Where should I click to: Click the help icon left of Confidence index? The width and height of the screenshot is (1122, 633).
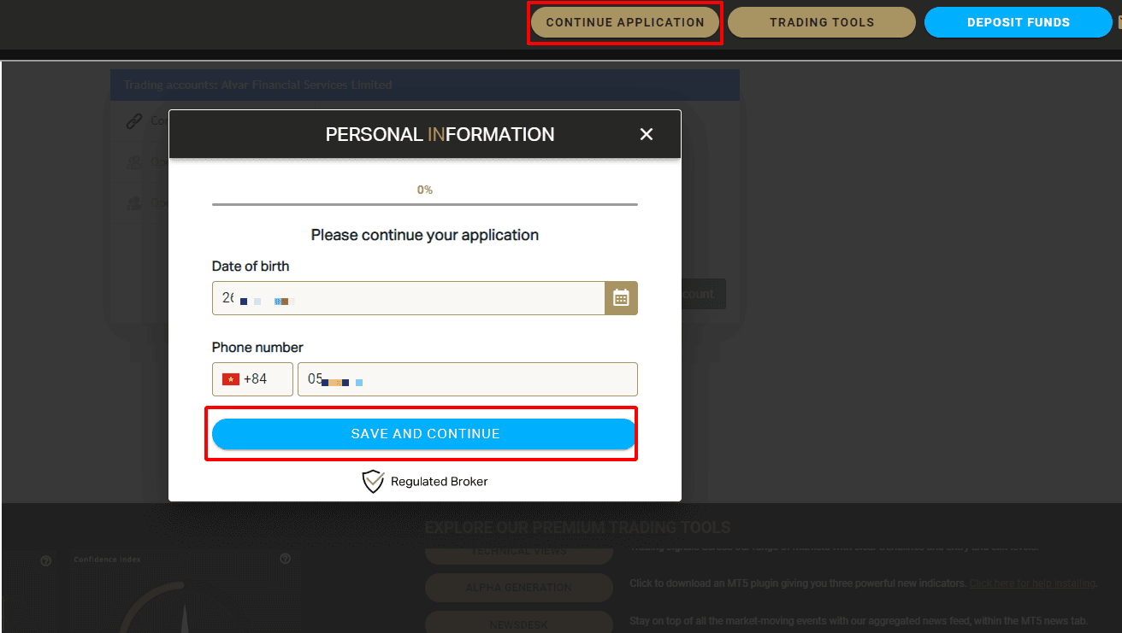(46, 560)
